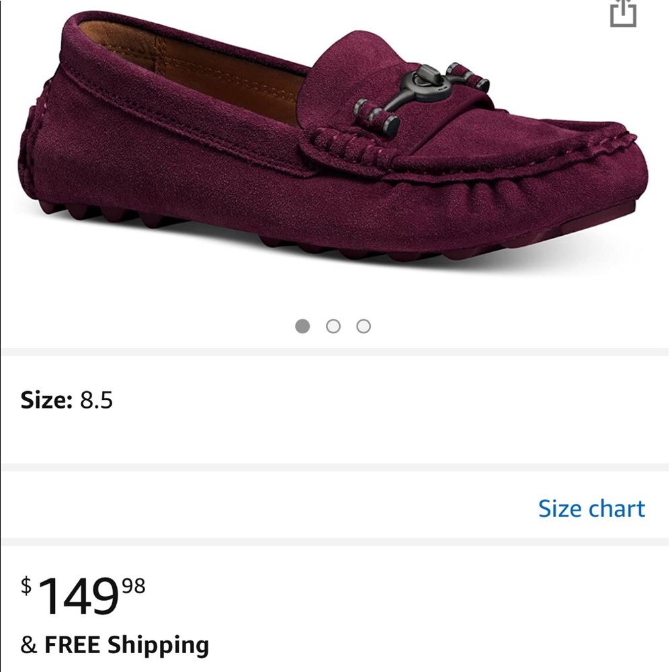Expand size options from the Size row
672x672 pixels.
point(67,399)
